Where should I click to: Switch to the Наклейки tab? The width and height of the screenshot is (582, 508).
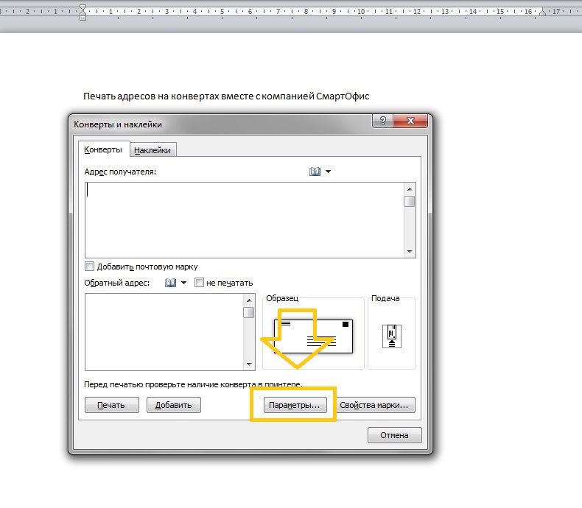152,150
